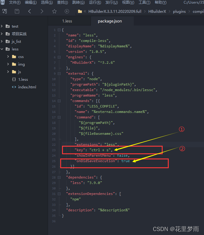204x235 pixels.
Task: Open the 编辑(E) menu
Action: tap(31, 2)
